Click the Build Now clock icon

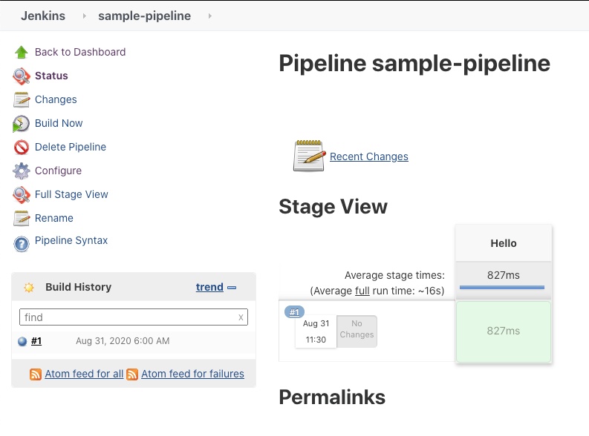click(x=21, y=124)
